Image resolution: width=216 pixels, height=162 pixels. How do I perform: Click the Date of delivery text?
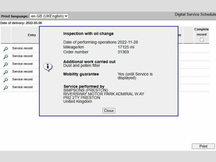pos(21,23)
